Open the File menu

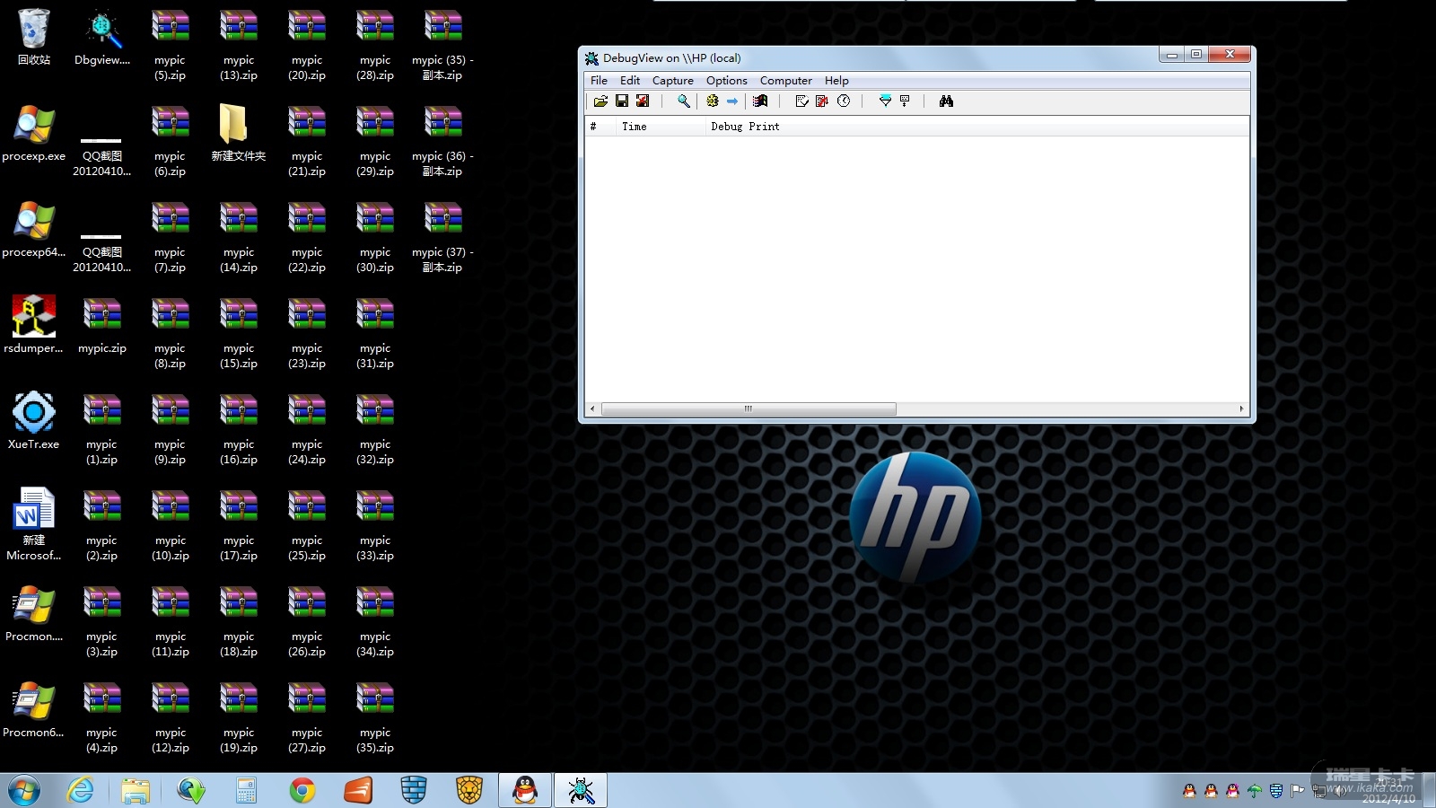point(599,81)
